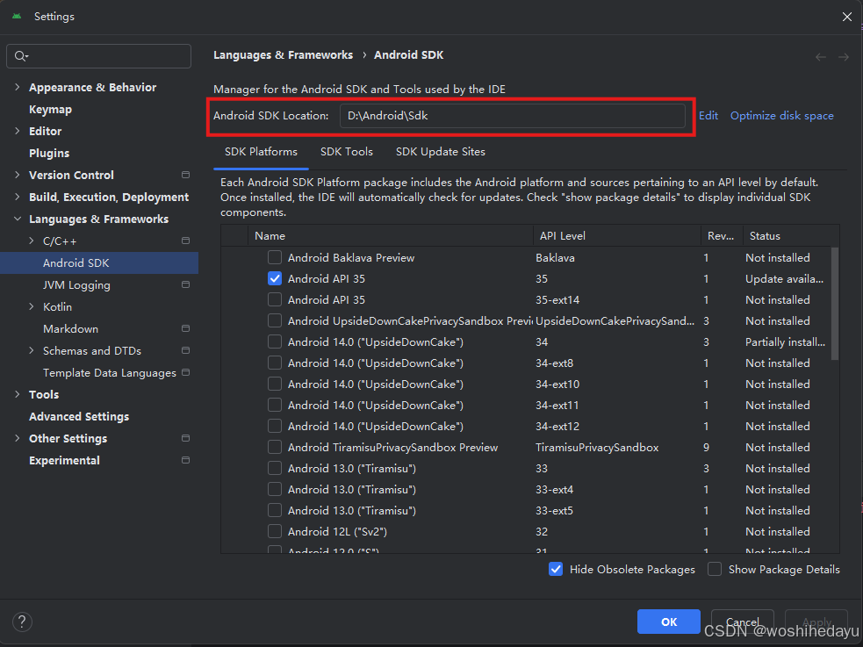Switch to SDK Tools tab

pyautogui.click(x=347, y=152)
